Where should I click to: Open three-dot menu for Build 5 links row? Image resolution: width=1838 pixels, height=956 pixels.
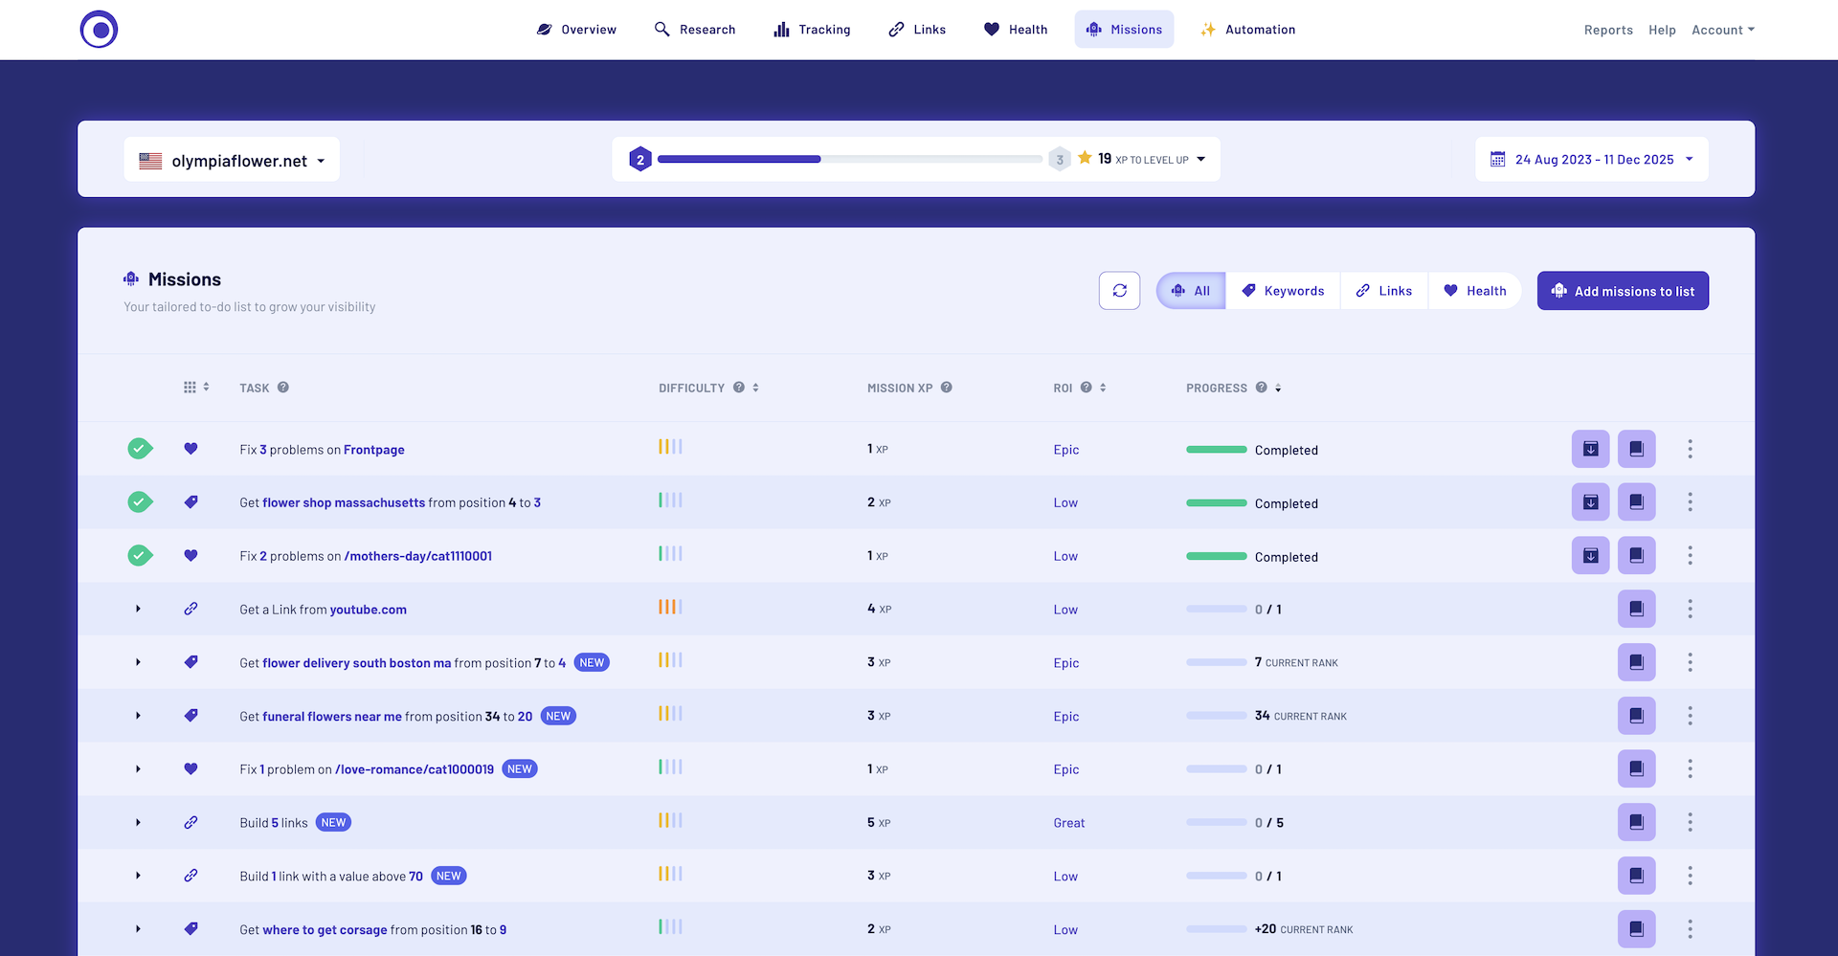pos(1690,822)
